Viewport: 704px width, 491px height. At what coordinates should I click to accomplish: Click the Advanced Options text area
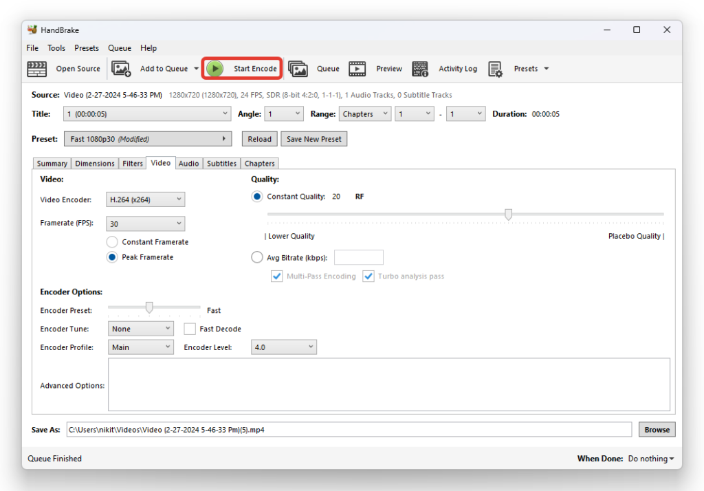389,384
